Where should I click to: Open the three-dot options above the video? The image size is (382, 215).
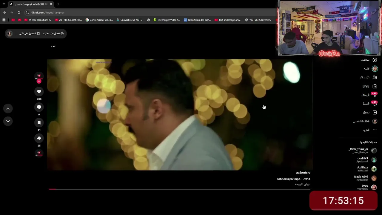coord(53,46)
